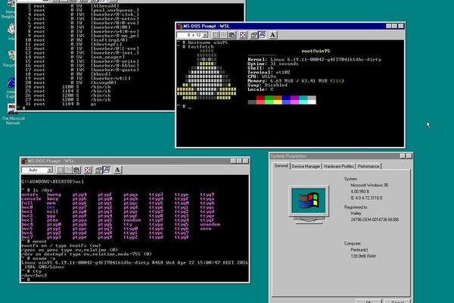Select the Mark tool in the 'ls /dev' window

click(61, 170)
